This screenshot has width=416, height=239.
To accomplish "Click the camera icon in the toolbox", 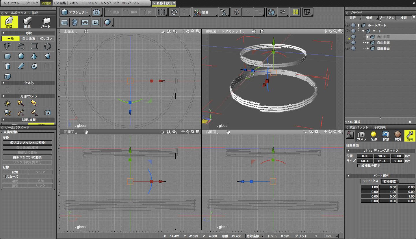I will [47, 112].
